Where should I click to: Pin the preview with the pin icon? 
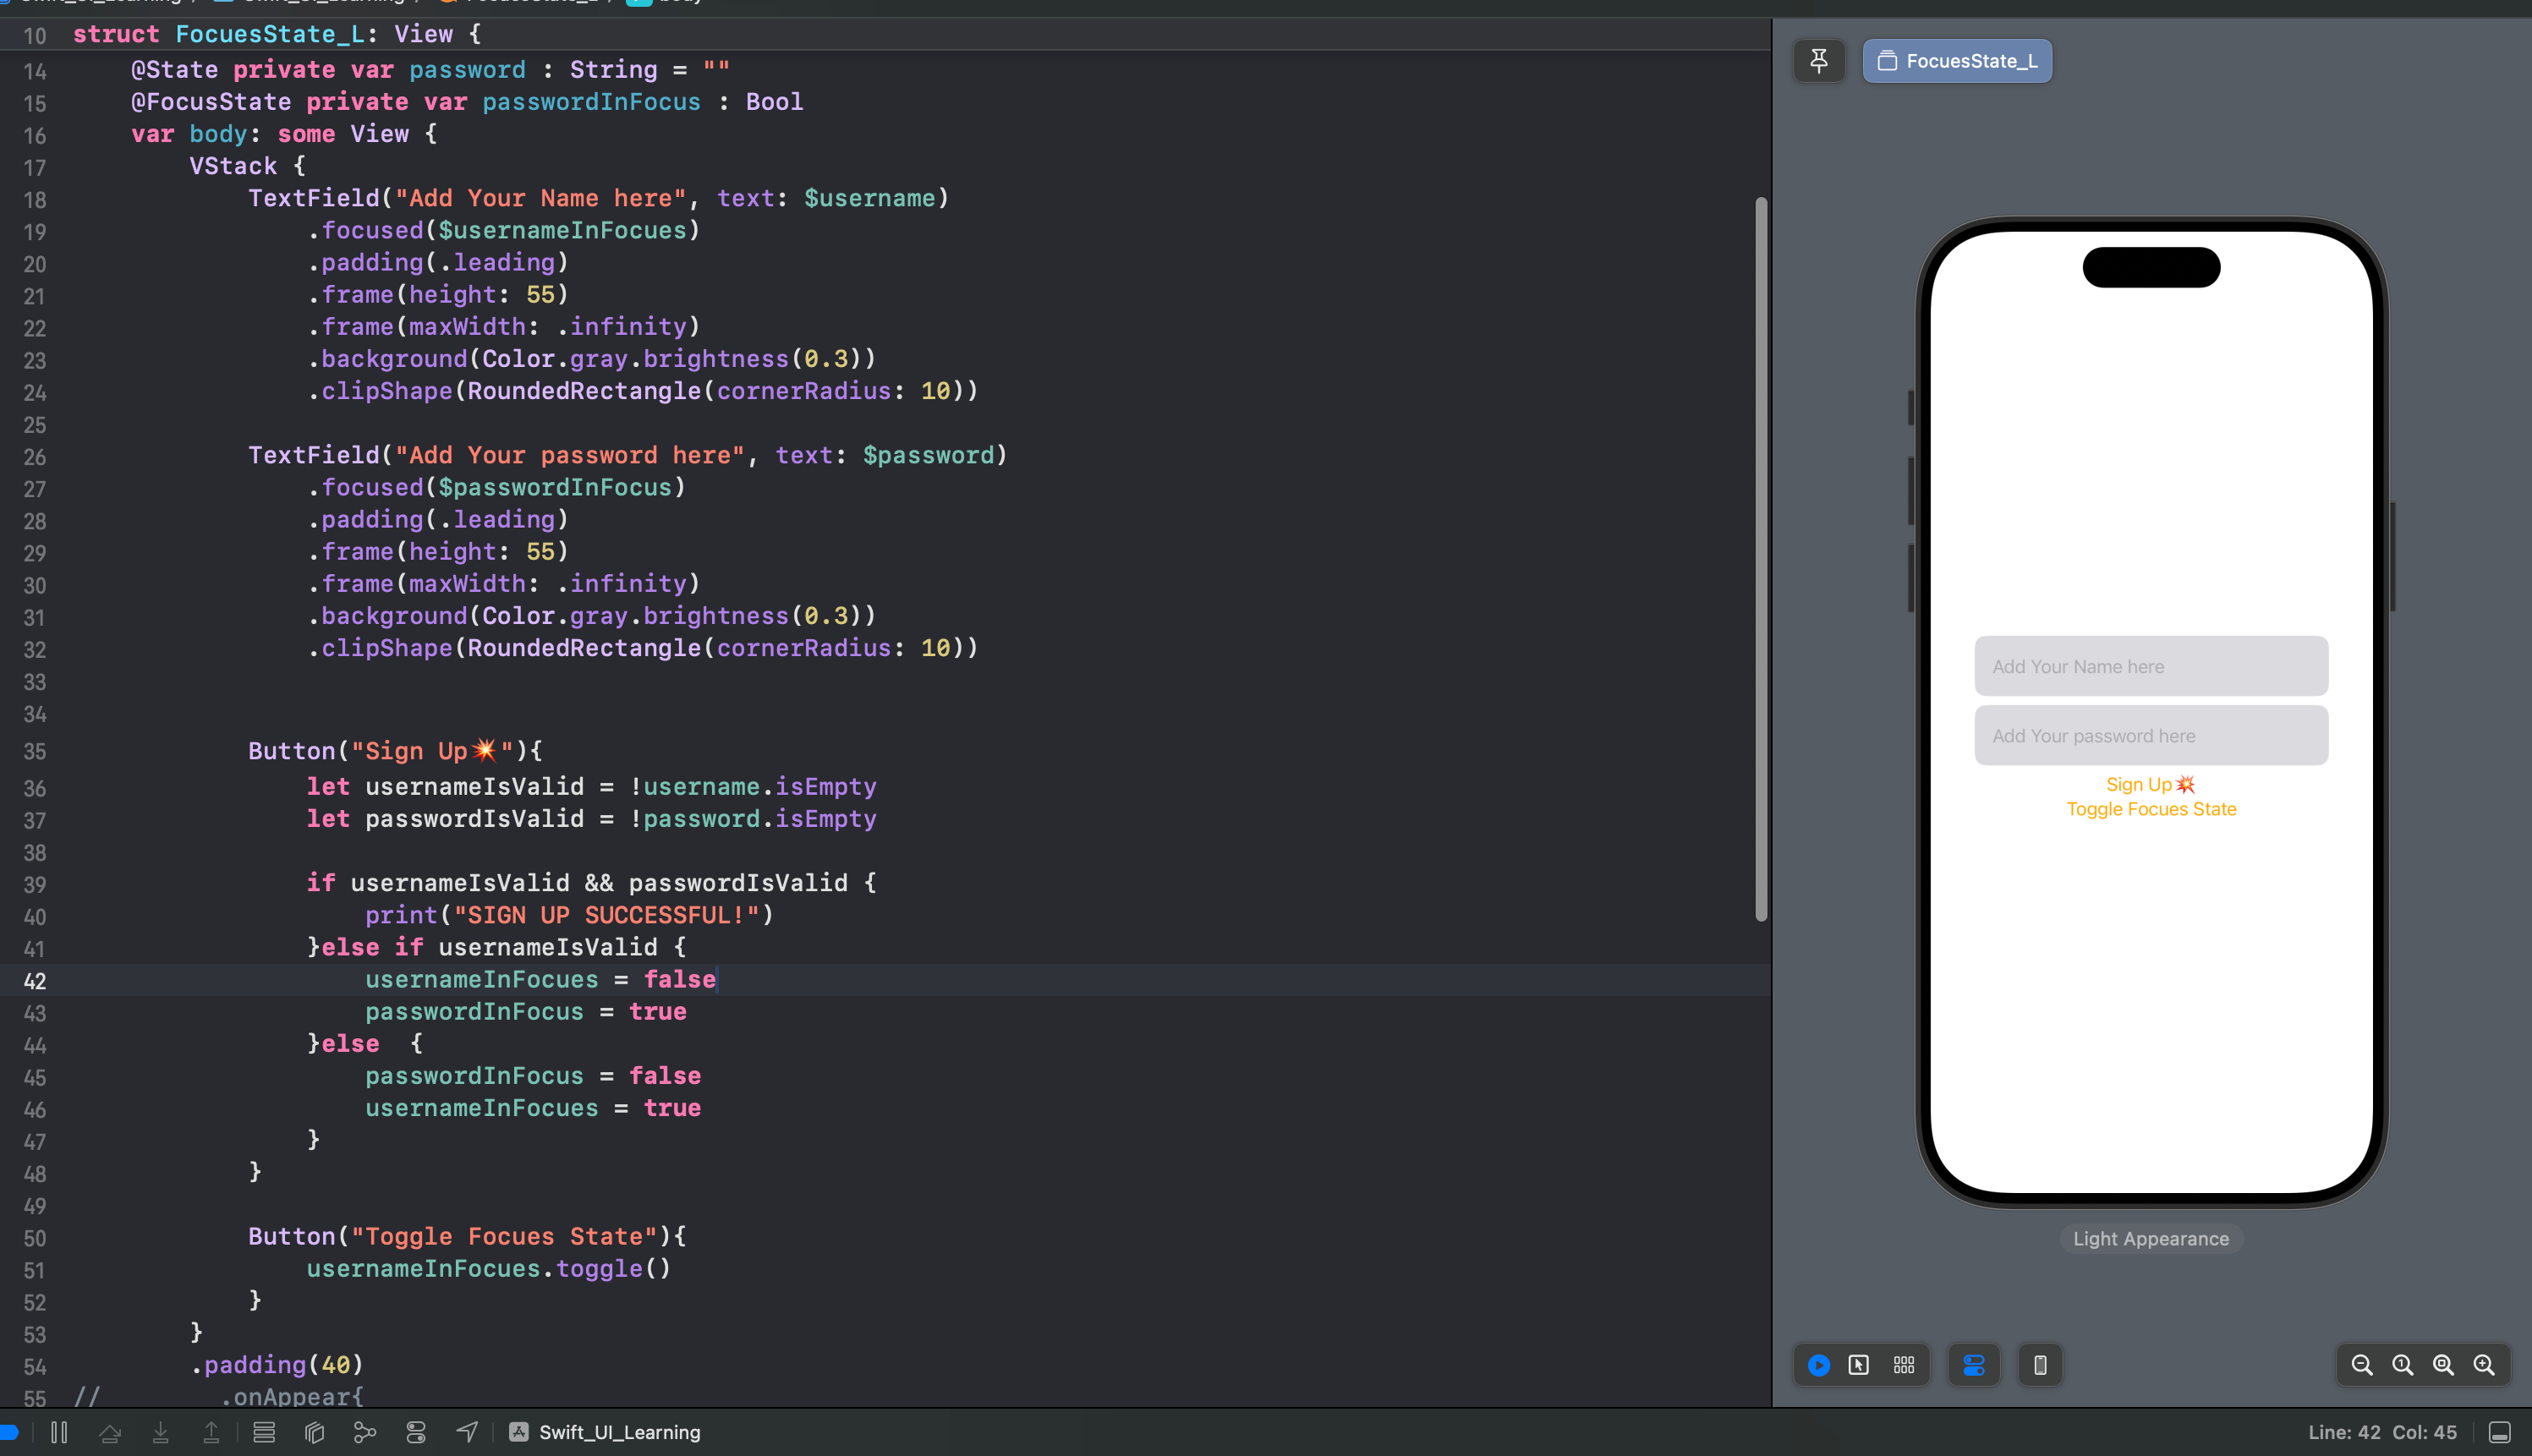click(1819, 61)
